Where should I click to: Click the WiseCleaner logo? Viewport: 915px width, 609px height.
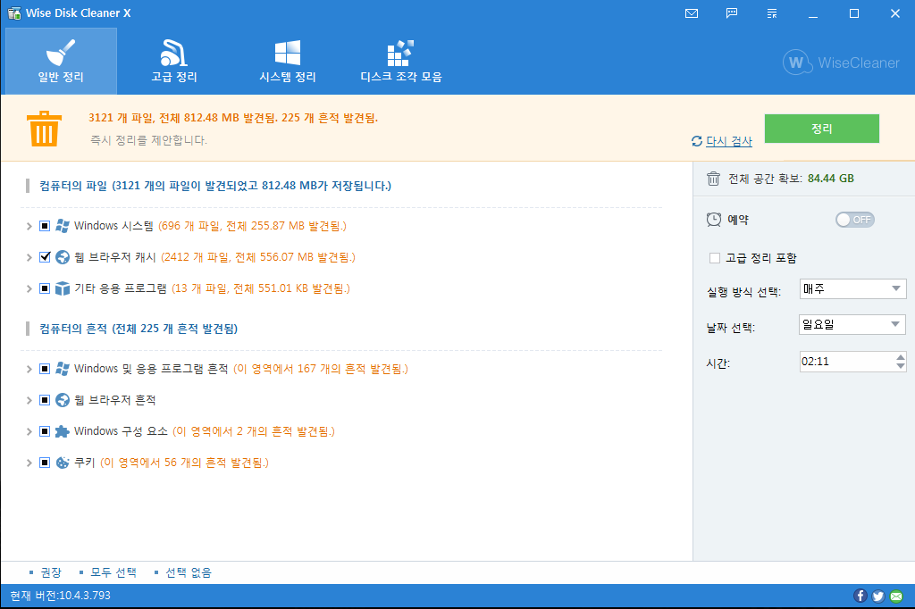point(841,63)
